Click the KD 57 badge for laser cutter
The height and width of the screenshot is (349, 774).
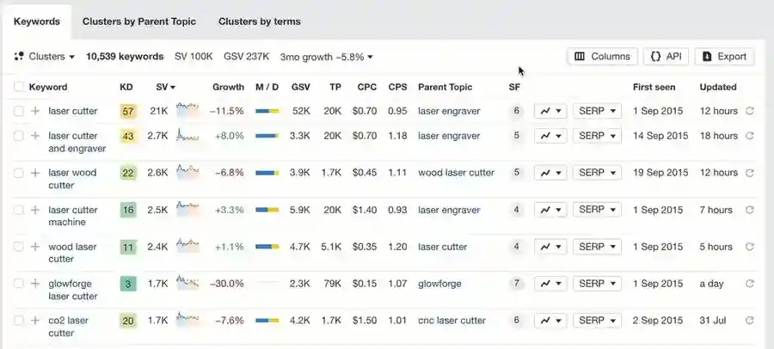click(128, 111)
